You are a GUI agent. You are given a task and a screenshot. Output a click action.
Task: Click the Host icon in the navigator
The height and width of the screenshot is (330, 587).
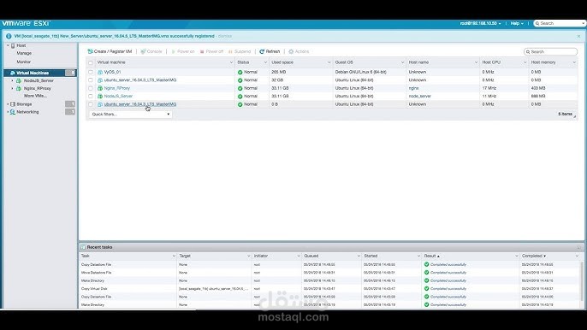[13, 45]
